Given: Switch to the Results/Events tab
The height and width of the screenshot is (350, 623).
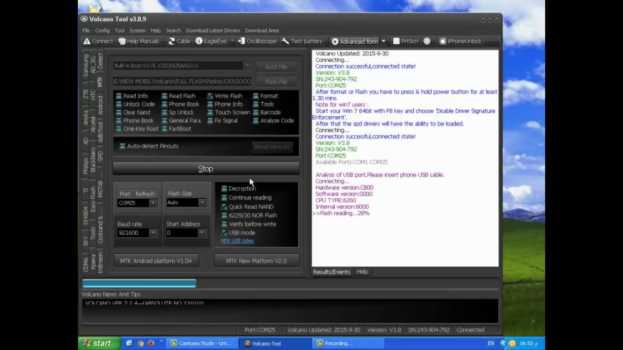Looking at the screenshot, I should 331,272.
